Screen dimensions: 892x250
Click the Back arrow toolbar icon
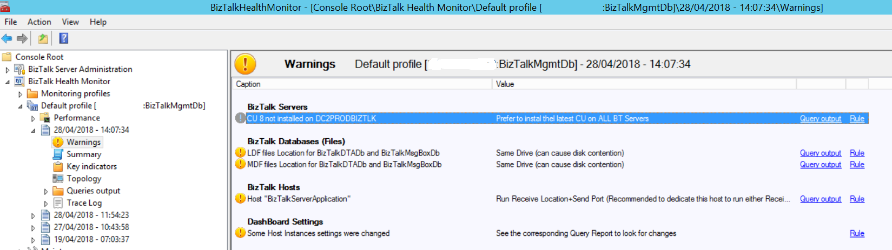(x=7, y=38)
